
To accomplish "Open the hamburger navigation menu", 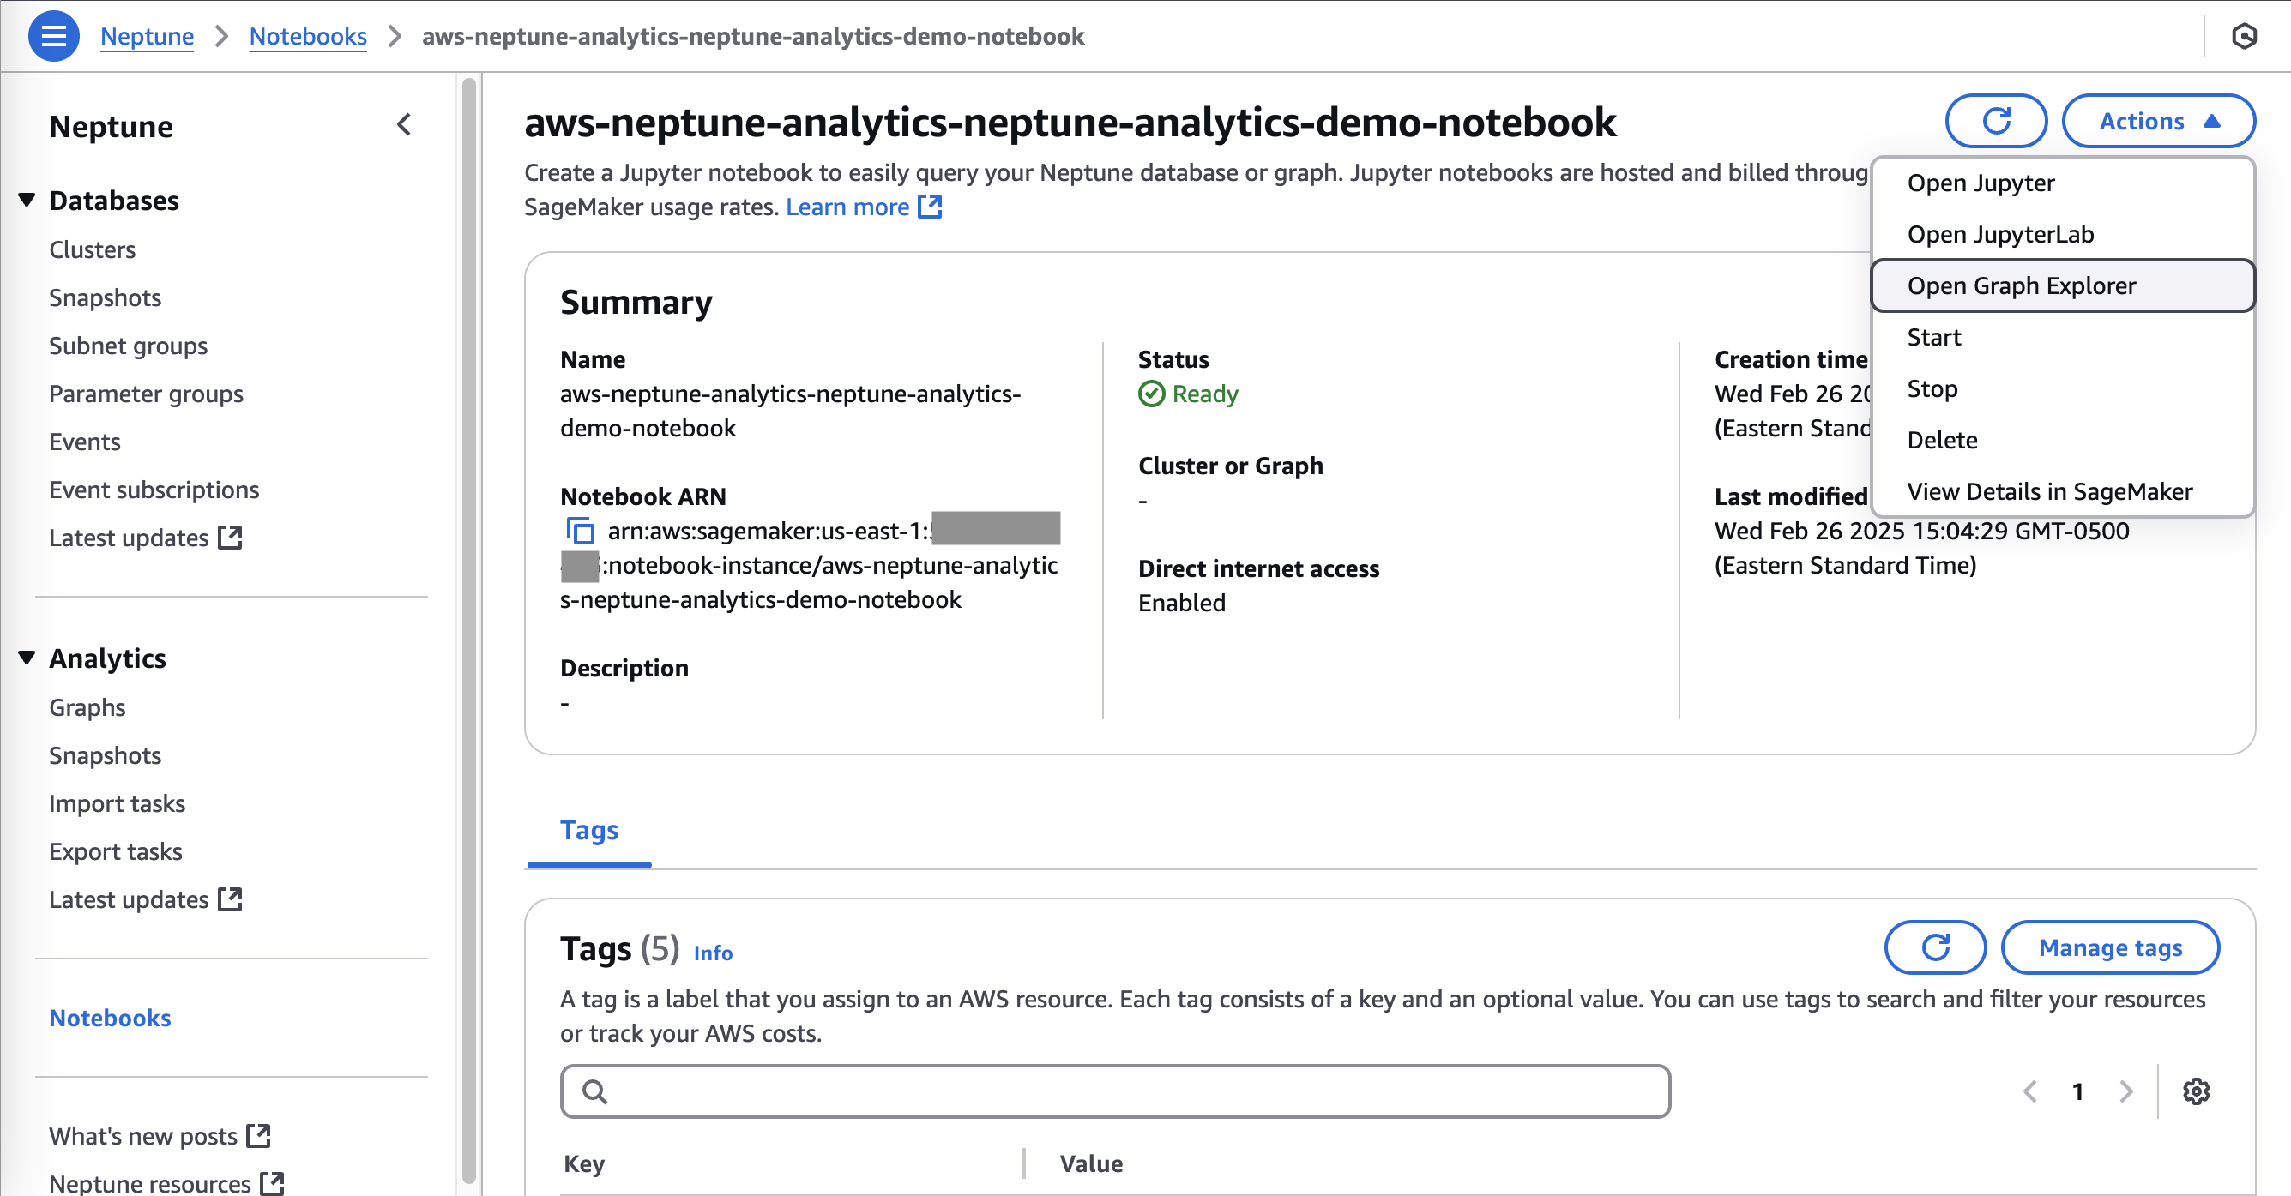I will (x=53, y=35).
